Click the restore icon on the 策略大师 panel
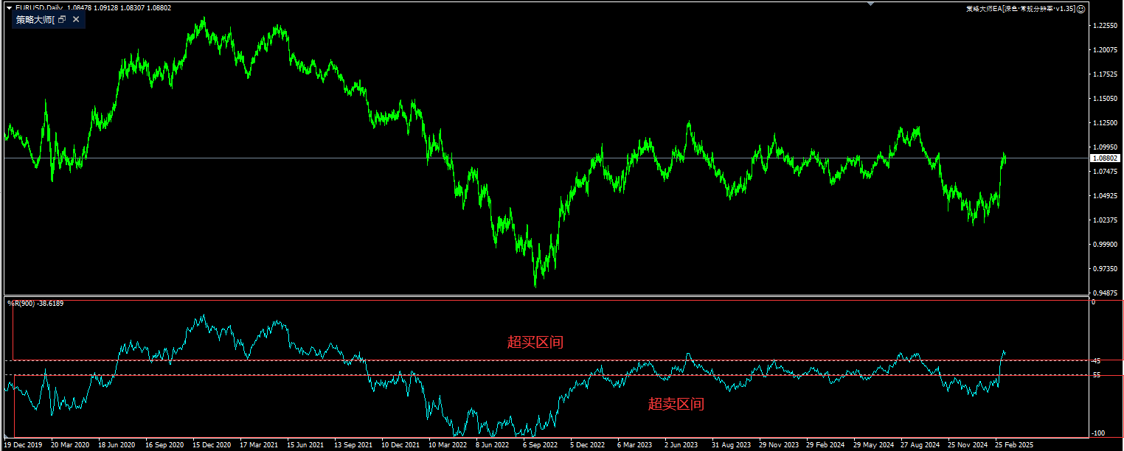The image size is (1124, 451). (62, 20)
